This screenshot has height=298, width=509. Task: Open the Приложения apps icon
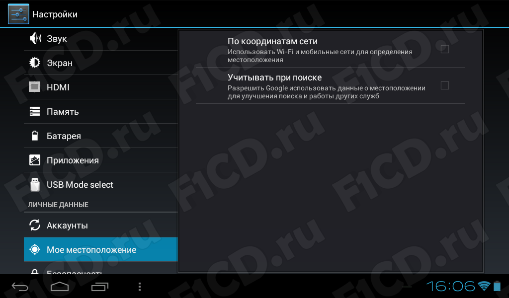35,160
